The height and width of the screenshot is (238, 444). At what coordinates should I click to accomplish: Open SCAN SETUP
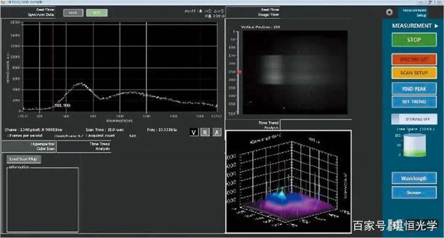pos(414,73)
